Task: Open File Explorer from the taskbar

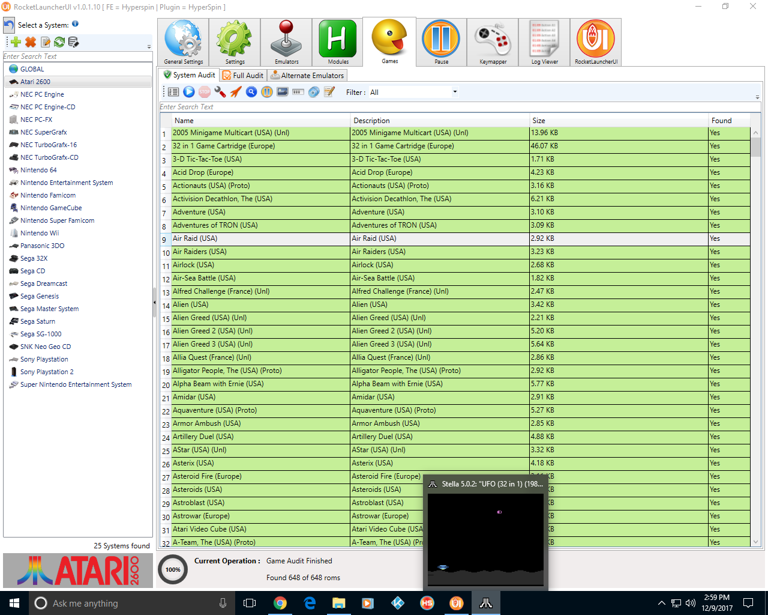Action: pos(339,603)
